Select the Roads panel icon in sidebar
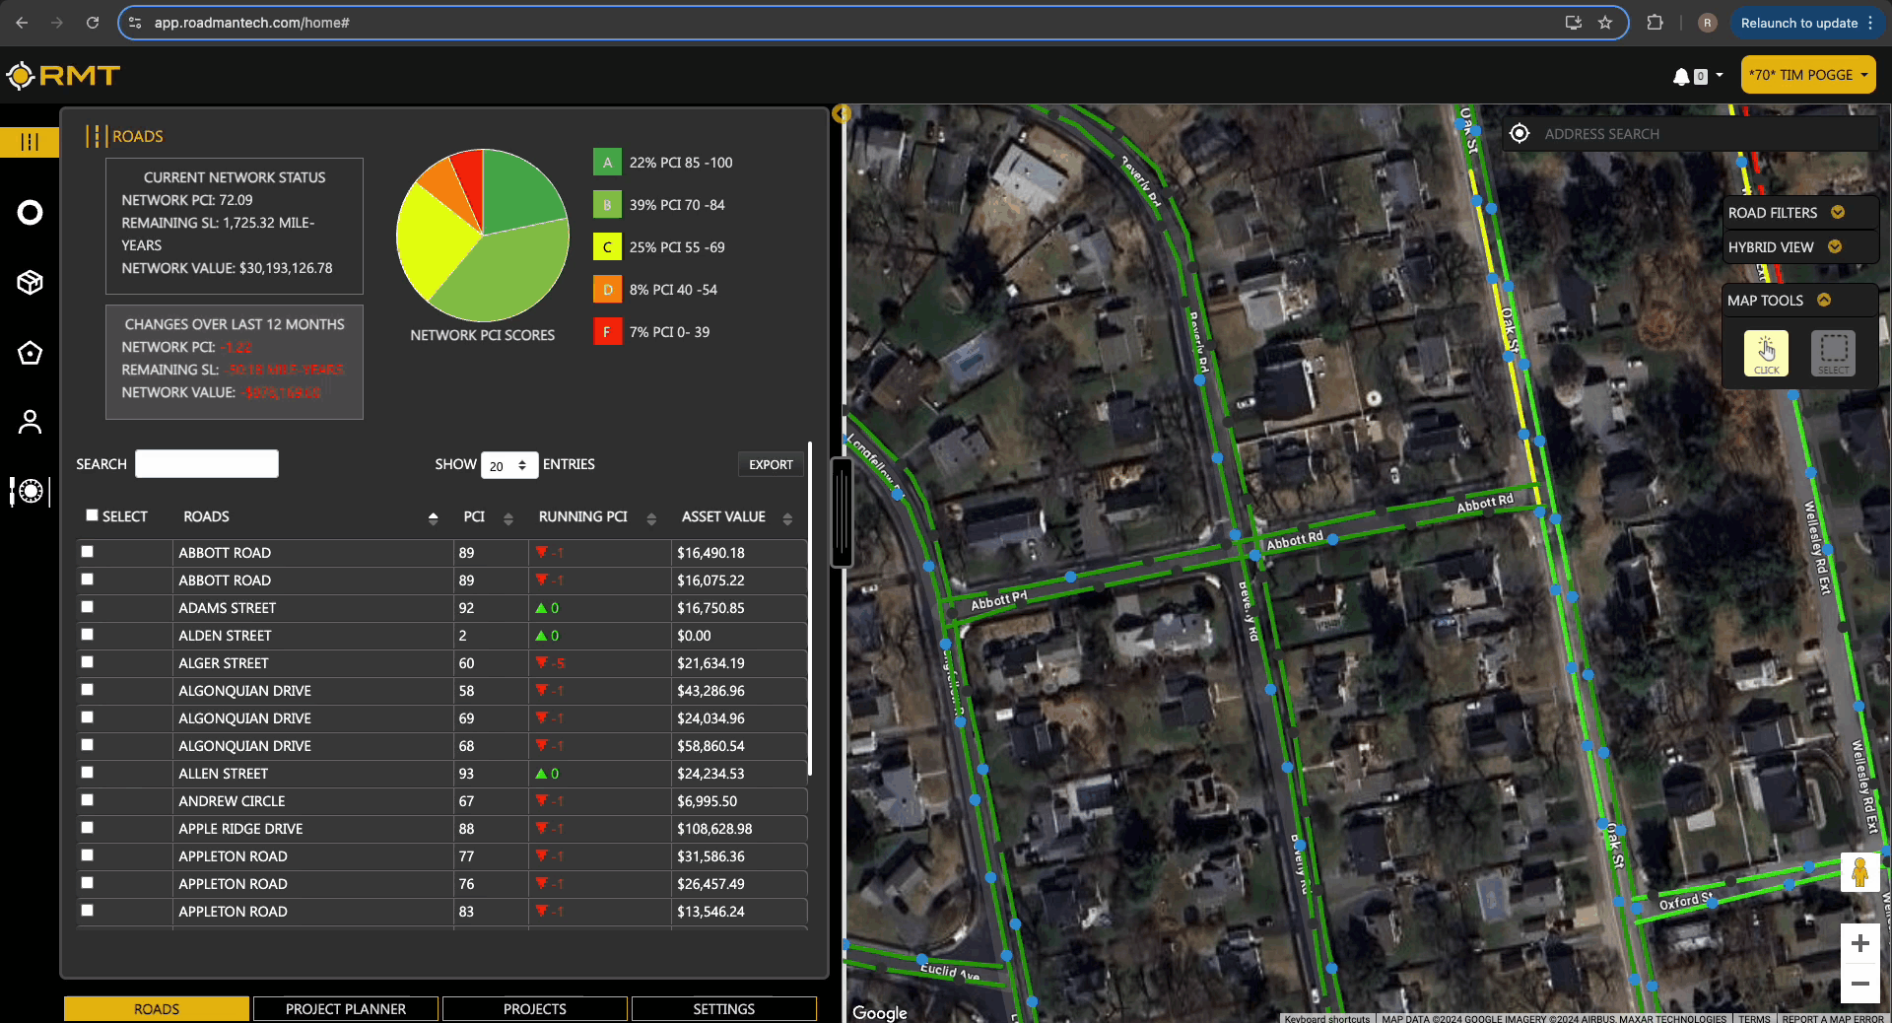The image size is (1892, 1023). tap(29, 142)
